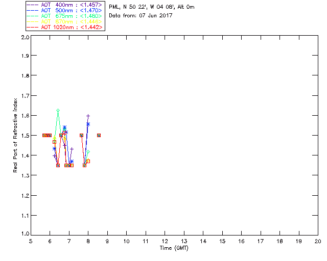327x261 pixels.
Task: Click the x-axis tick label 16
Action: [241, 241]
